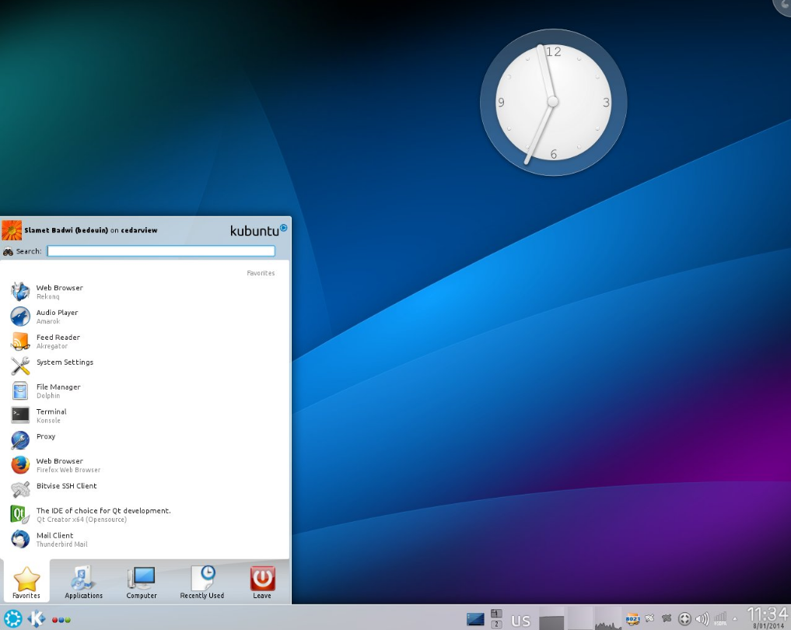Start Akregator Feed Reader
Screen dimensions: 791x630
pyautogui.click(x=145, y=341)
